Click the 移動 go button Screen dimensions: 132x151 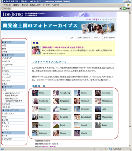point(126,9)
